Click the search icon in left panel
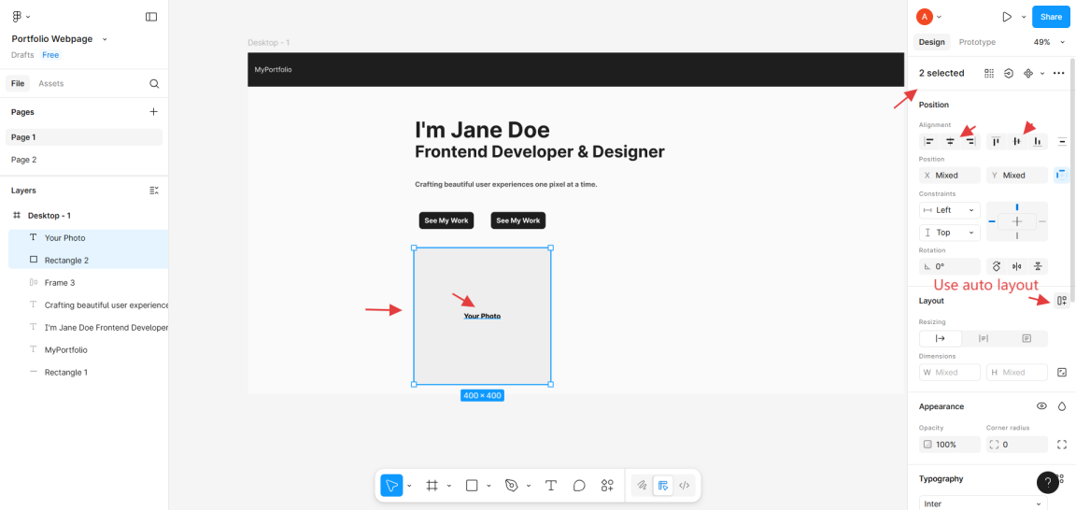Viewport: 1076px width, 510px height. 154,84
